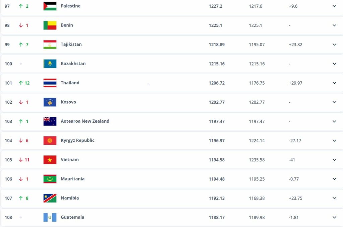Expand the Kyrgyz Republic row chevron
Screen dimensions: 343x227
point(334,140)
